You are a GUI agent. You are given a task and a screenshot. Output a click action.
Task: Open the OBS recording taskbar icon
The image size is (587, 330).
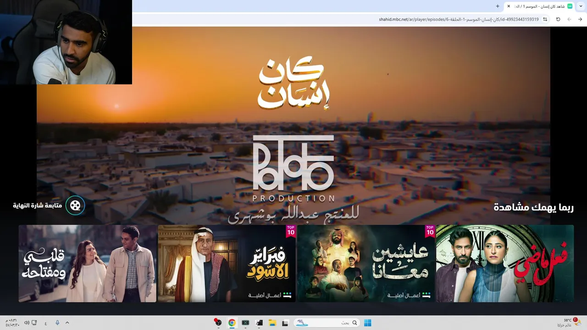tap(218, 323)
